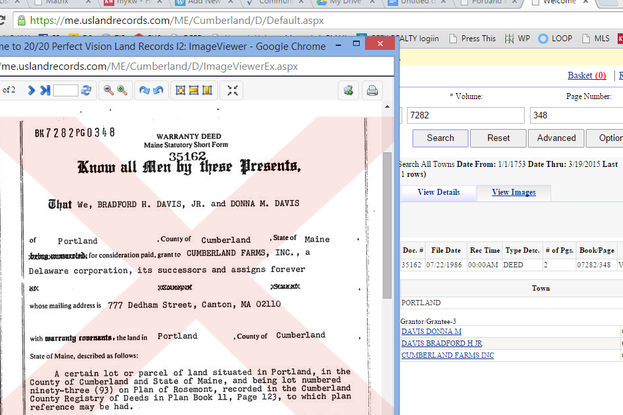
Task: Open the Advanced search options
Action: (556, 138)
